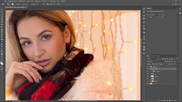Open the layer filter type dropdown
The height and width of the screenshot is (102, 182).
click(x=152, y=59)
